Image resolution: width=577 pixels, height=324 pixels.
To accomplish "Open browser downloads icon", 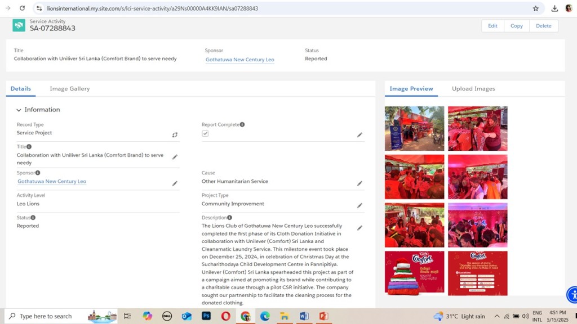I will point(554,8).
